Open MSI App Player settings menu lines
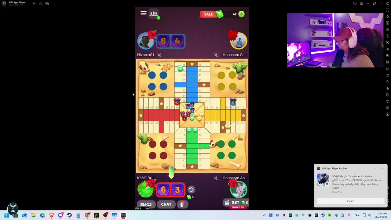This screenshot has height=220, width=391. click(x=361, y=3)
